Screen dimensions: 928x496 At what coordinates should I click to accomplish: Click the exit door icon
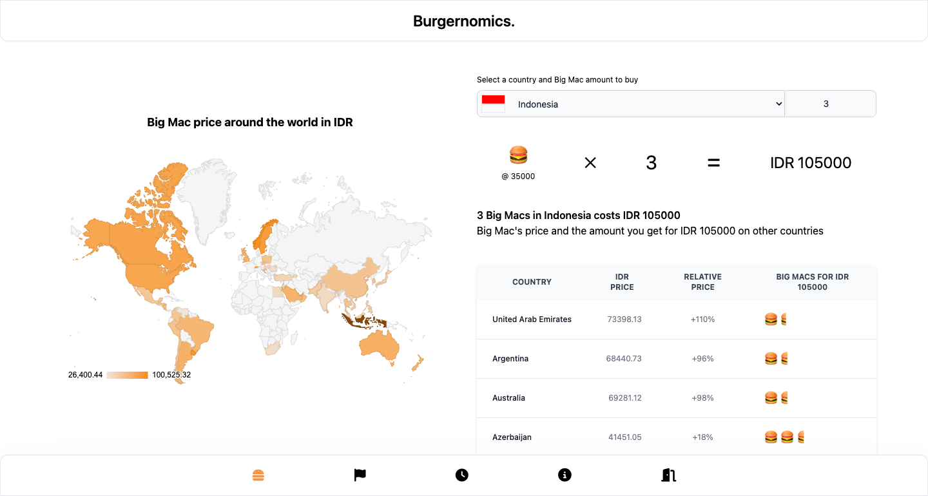tap(668, 475)
